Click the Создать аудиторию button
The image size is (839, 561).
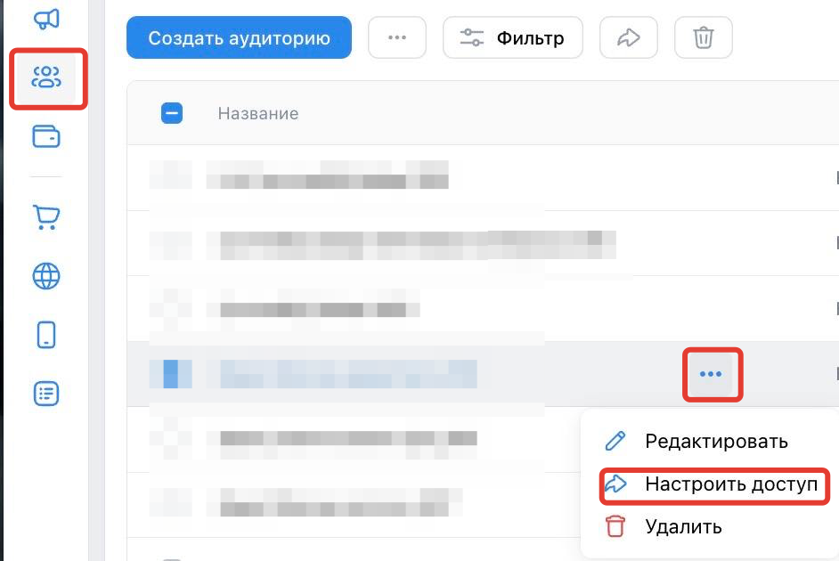point(240,37)
